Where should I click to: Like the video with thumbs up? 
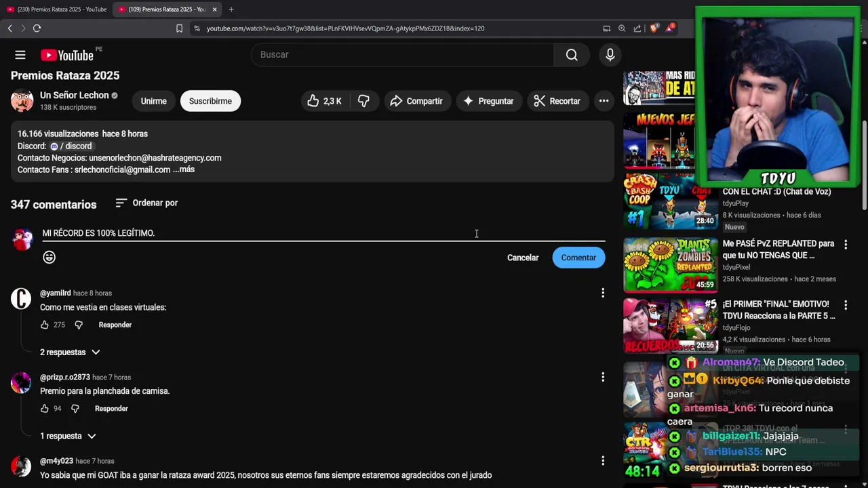tap(324, 101)
